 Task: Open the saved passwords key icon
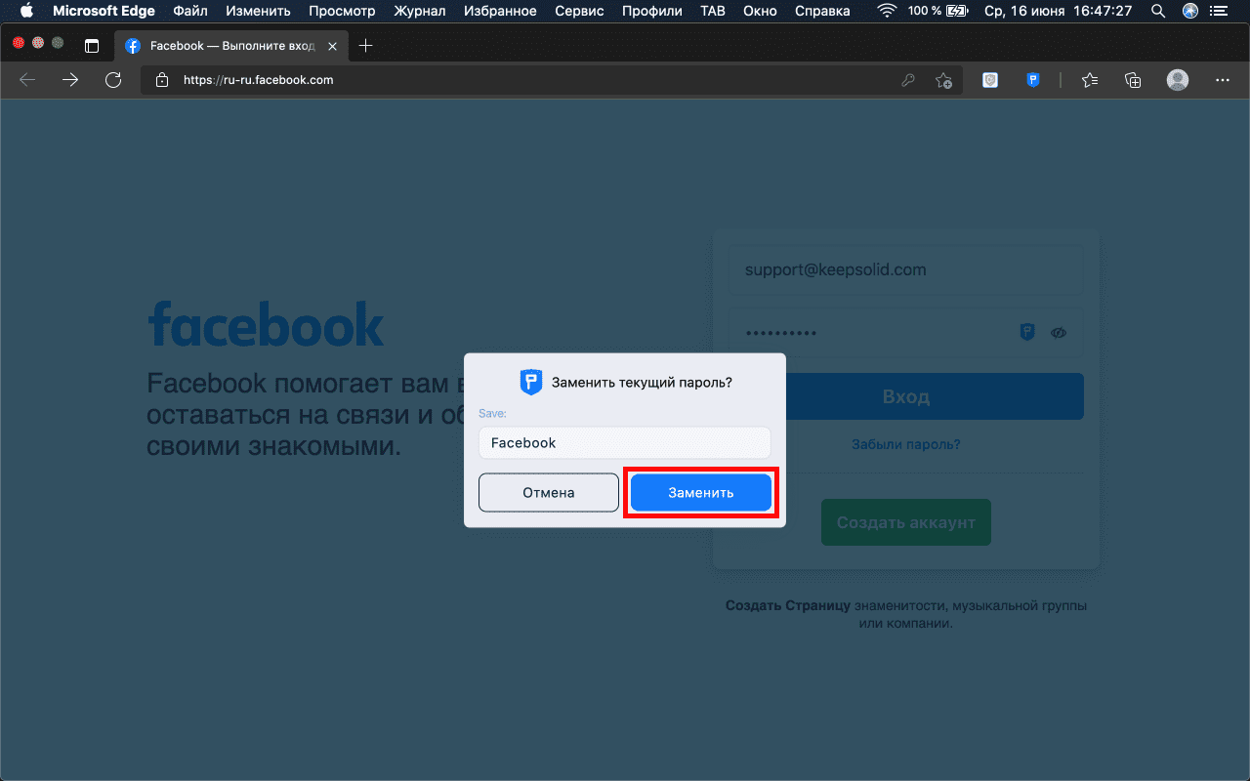908,80
